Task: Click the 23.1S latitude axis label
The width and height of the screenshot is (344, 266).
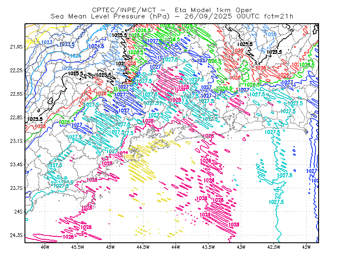Action: (16, 141)
